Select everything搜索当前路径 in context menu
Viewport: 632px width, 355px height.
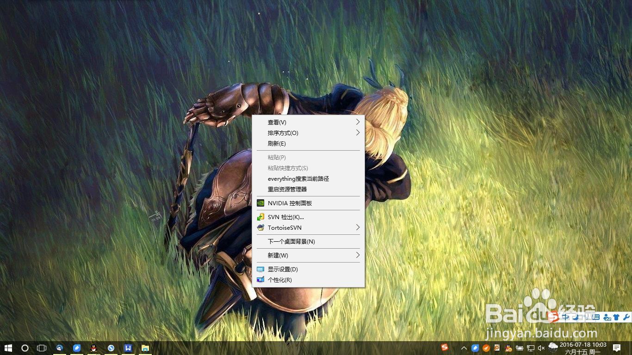[308, 179]
